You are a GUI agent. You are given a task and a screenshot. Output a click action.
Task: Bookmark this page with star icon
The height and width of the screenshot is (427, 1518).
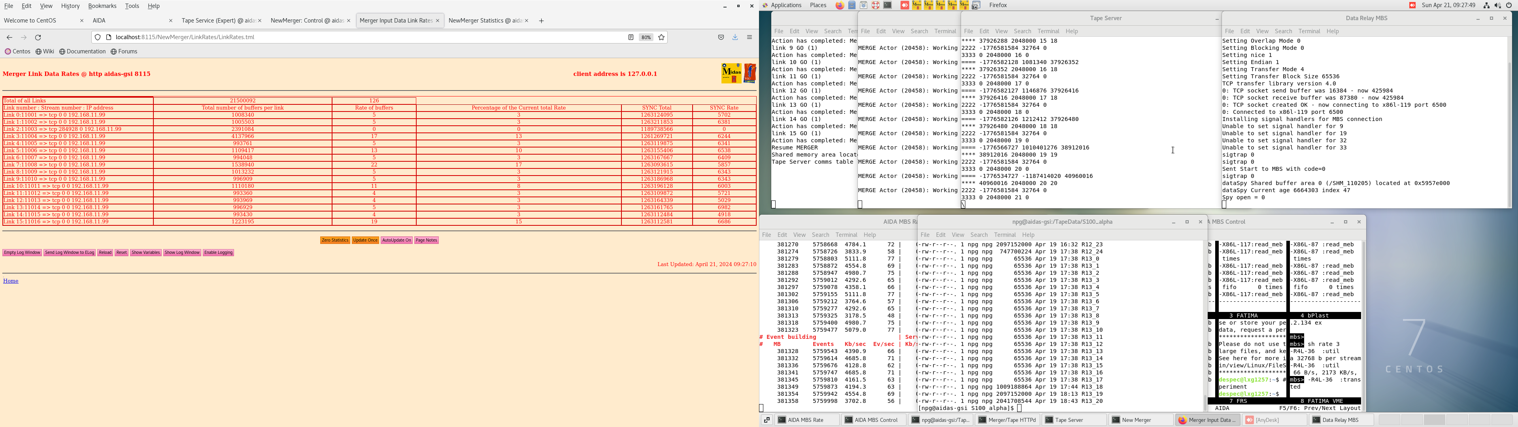(661, 37)
